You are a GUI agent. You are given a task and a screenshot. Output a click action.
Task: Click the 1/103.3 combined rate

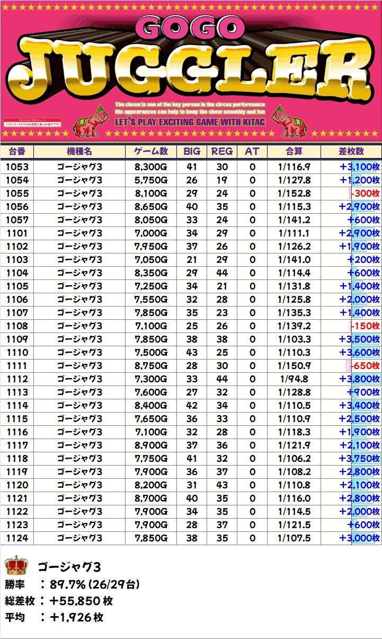pyautogui.click(x=294, y=339)
